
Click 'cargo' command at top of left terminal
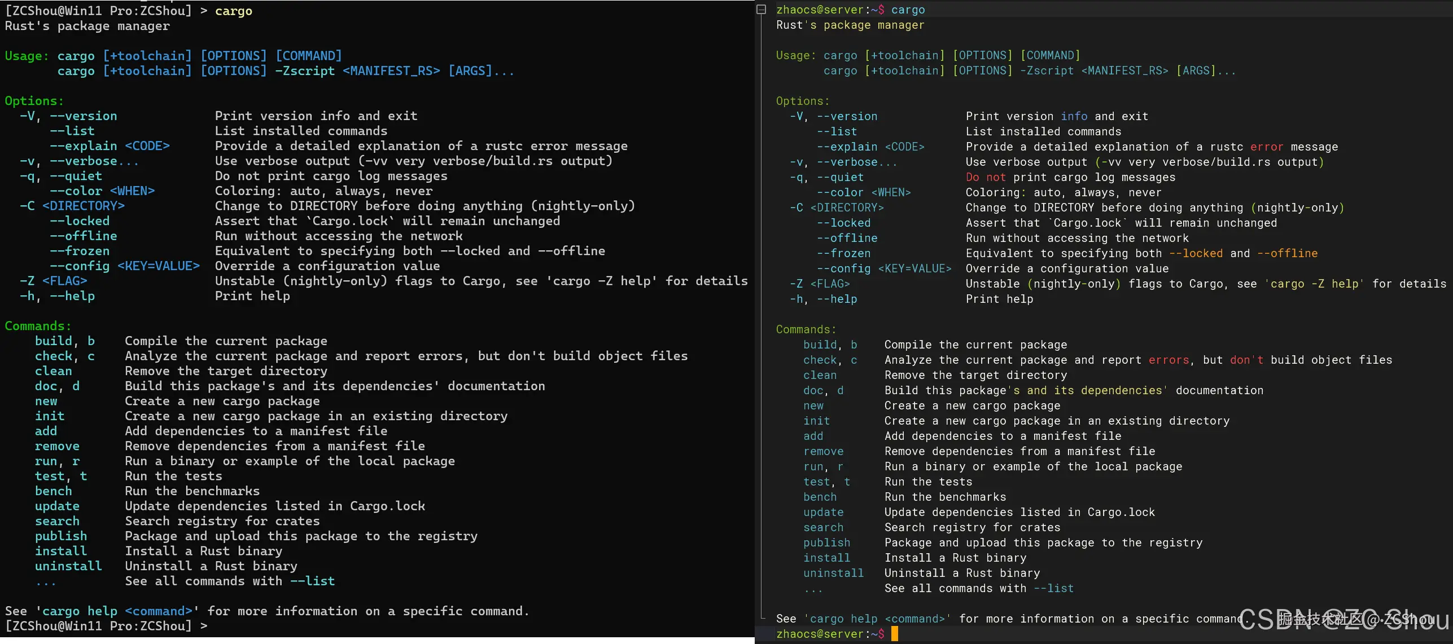[233, 11]
